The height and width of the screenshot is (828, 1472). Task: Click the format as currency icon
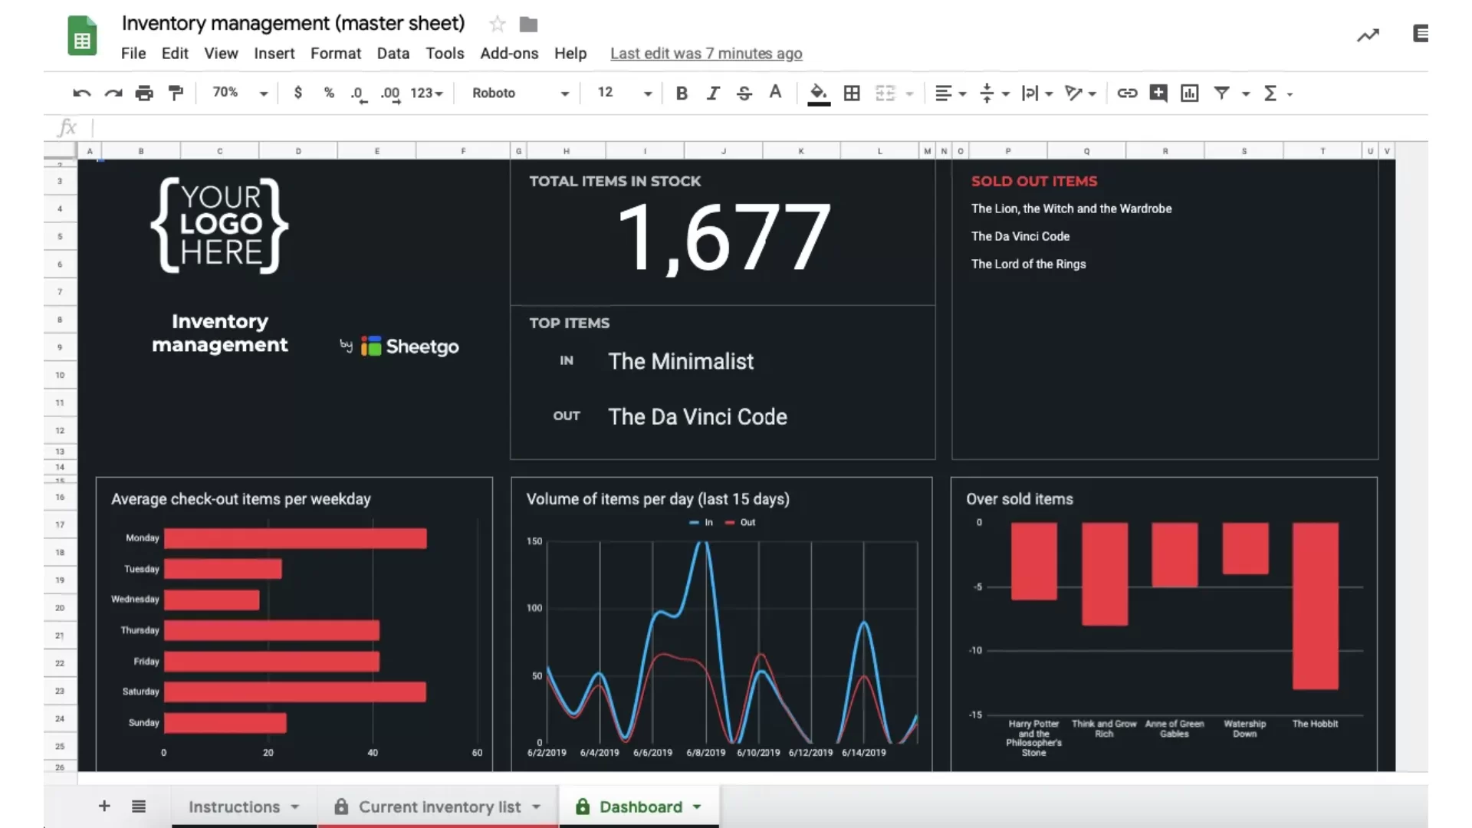298,93
